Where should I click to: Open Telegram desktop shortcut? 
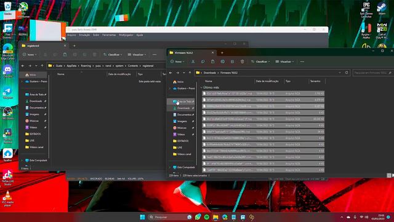point(7,92)
